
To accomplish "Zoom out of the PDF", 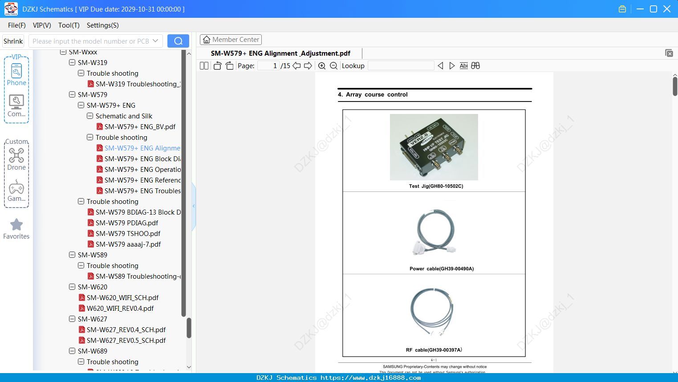I will tap(333, 66).
